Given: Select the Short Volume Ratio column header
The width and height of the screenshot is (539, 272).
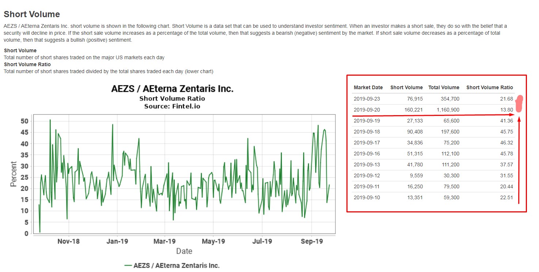Looking at the screenshot, I should click(489, 87).
